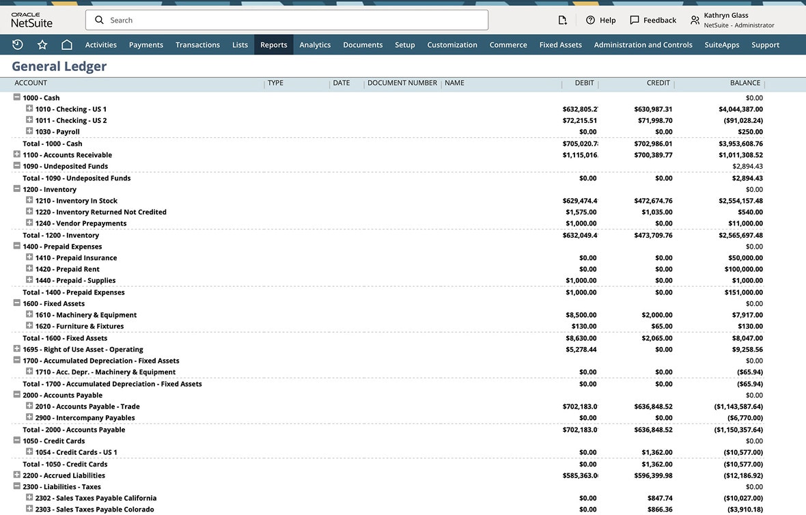Expand the 1010 - Checking - US 1 row
Image resolution: width=806 pixels, height=515 pixels.
28,109
